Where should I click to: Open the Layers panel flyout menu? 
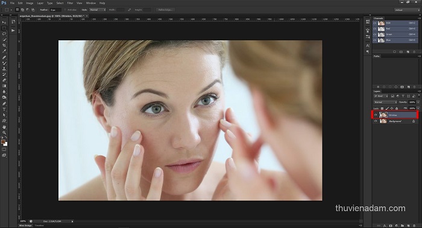click(x=419, y=91)
